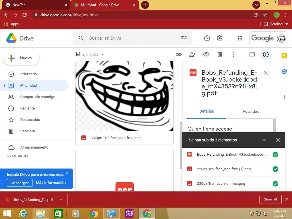Open the Prioritario section
This screenshot has width=292, height=219.
pos(28,74)
